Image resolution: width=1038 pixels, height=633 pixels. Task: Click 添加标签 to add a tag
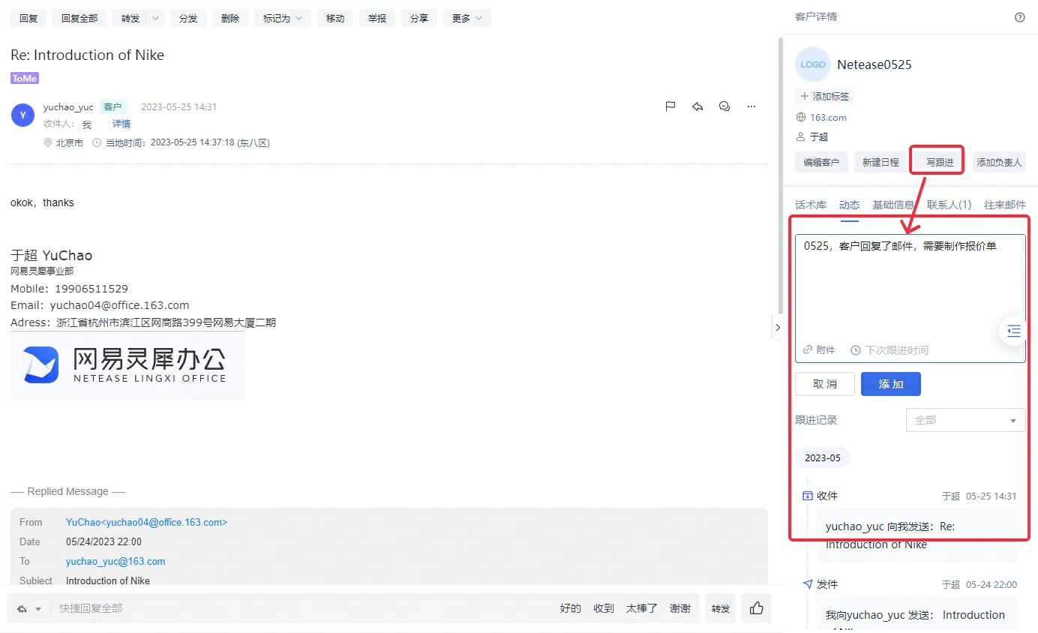pyautogui.click(x=824, y=96)
